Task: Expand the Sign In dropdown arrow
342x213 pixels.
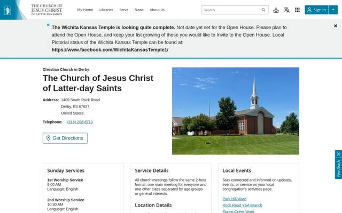Action: pyautogui.click(x=333, y=10)
